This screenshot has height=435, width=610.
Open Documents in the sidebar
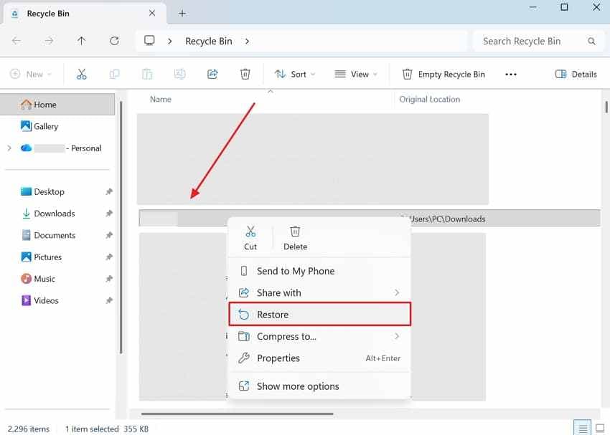[54, 235]
